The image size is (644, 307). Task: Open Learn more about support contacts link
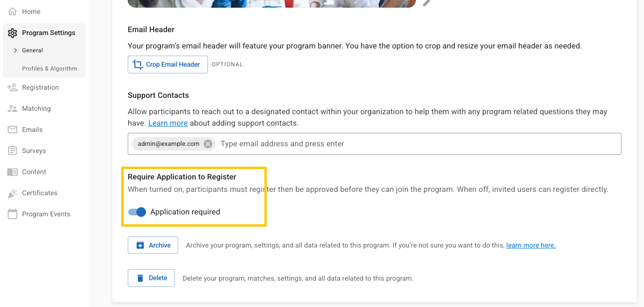(168, 123)
